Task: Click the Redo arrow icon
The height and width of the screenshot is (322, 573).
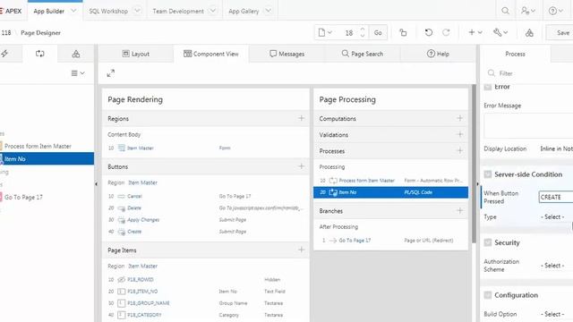Action: pyautogui.click(x=446, y=32)
